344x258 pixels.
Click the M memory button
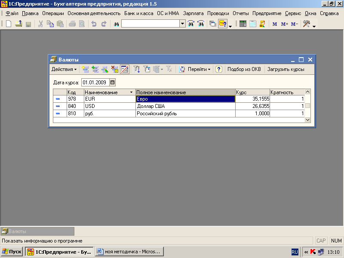click(x=274, y=24)
